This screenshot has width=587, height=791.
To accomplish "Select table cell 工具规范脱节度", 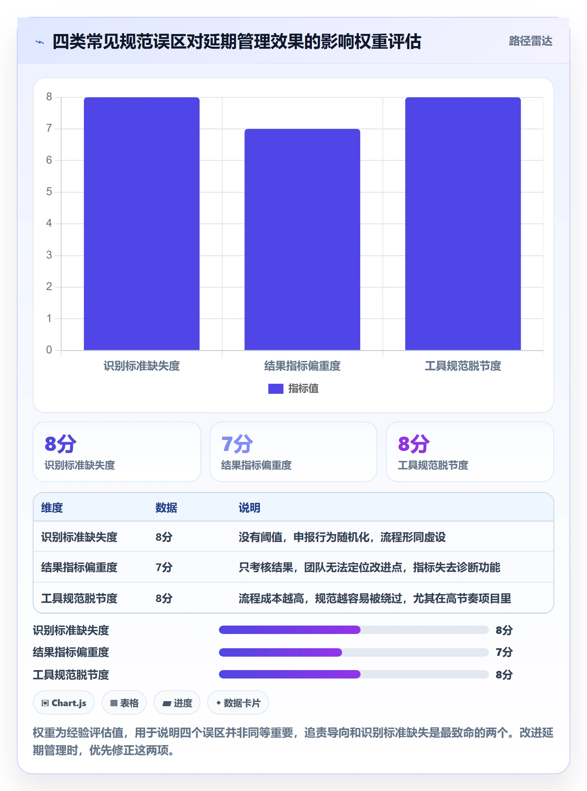I will [x=79, y=598].
